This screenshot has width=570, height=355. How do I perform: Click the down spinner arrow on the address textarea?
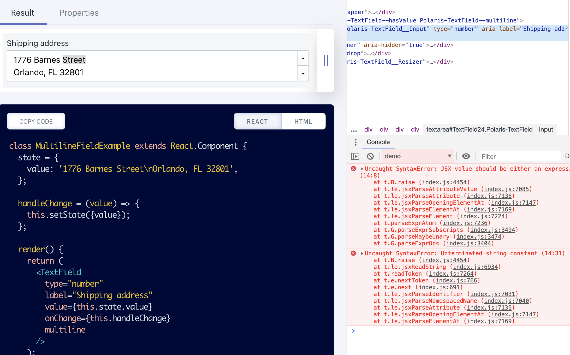point(303,74)
